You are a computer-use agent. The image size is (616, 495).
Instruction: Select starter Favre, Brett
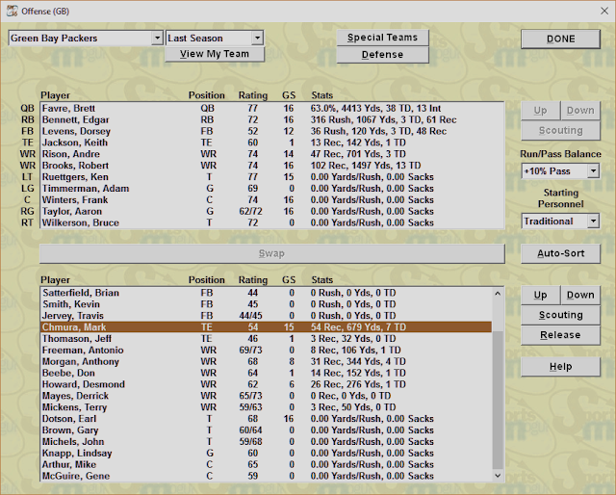pos(271,108)
